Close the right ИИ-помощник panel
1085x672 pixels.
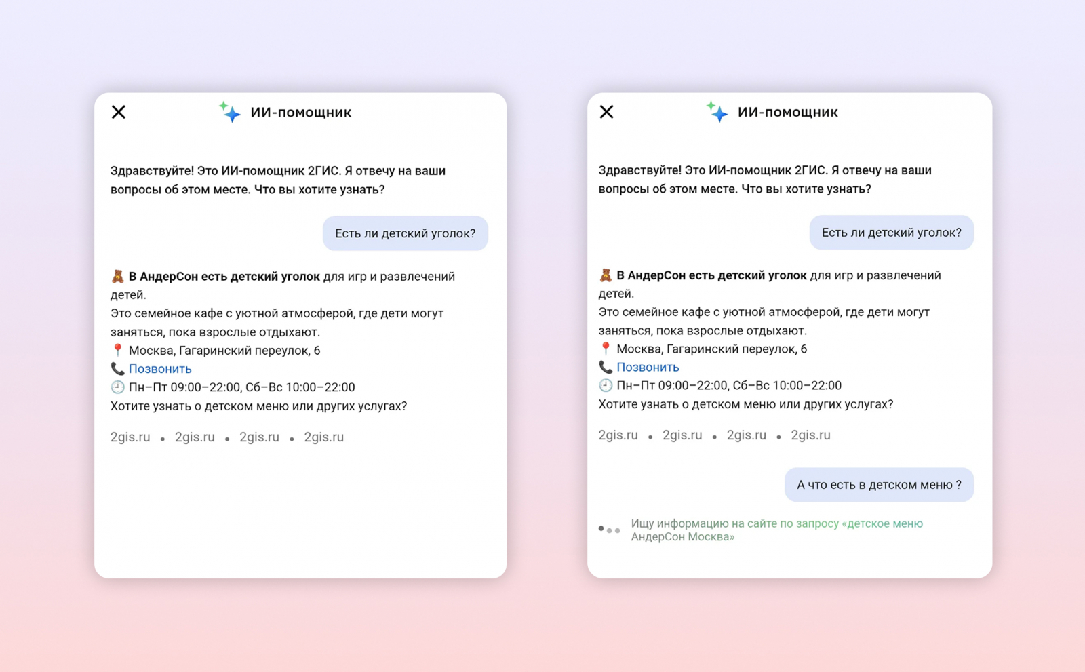[x=606, y=112]
